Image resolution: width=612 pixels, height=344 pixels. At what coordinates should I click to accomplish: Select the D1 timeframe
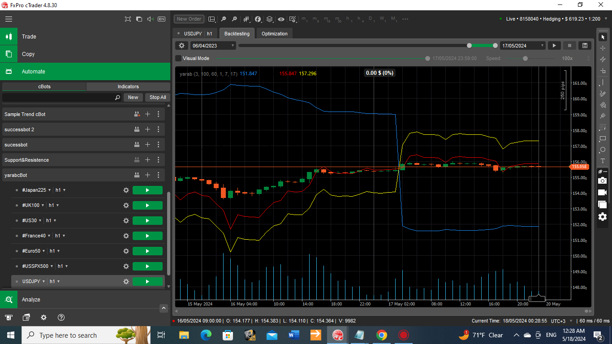[x=371, y=19]
